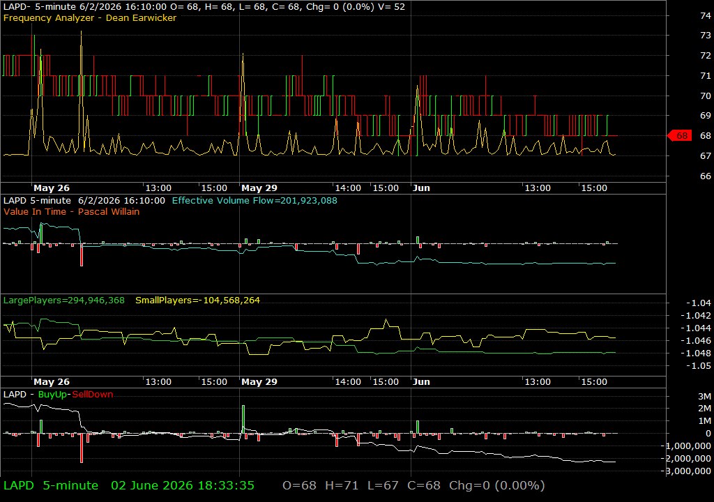Click the SmallPlayers=-104,568,264 legend
The image size is (714, 502).
(x=197, y=301)
